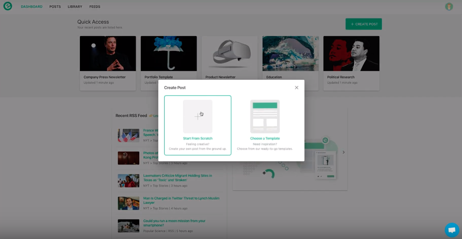462x239 pixels.
Task: Click 'Choose from our ready-to-go templates.' text
Action: [265, 149]
